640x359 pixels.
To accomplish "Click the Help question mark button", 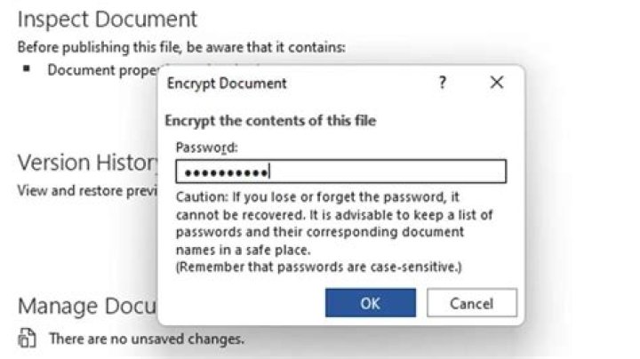I will pyautogui.click(x=443, y=83).
